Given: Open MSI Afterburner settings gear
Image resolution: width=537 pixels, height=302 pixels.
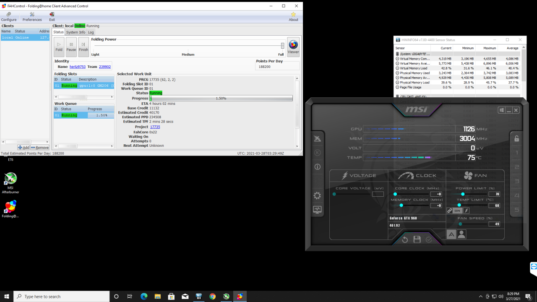Looking at the screenshot, I should click(317, 195).
